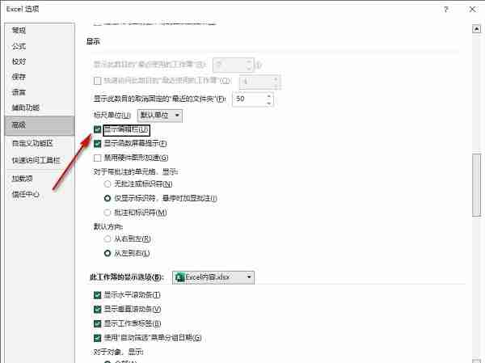Toggle 显示垂直滚动条 checkbox
Screen dimensions: 485x363
click(x=98, y=309)
